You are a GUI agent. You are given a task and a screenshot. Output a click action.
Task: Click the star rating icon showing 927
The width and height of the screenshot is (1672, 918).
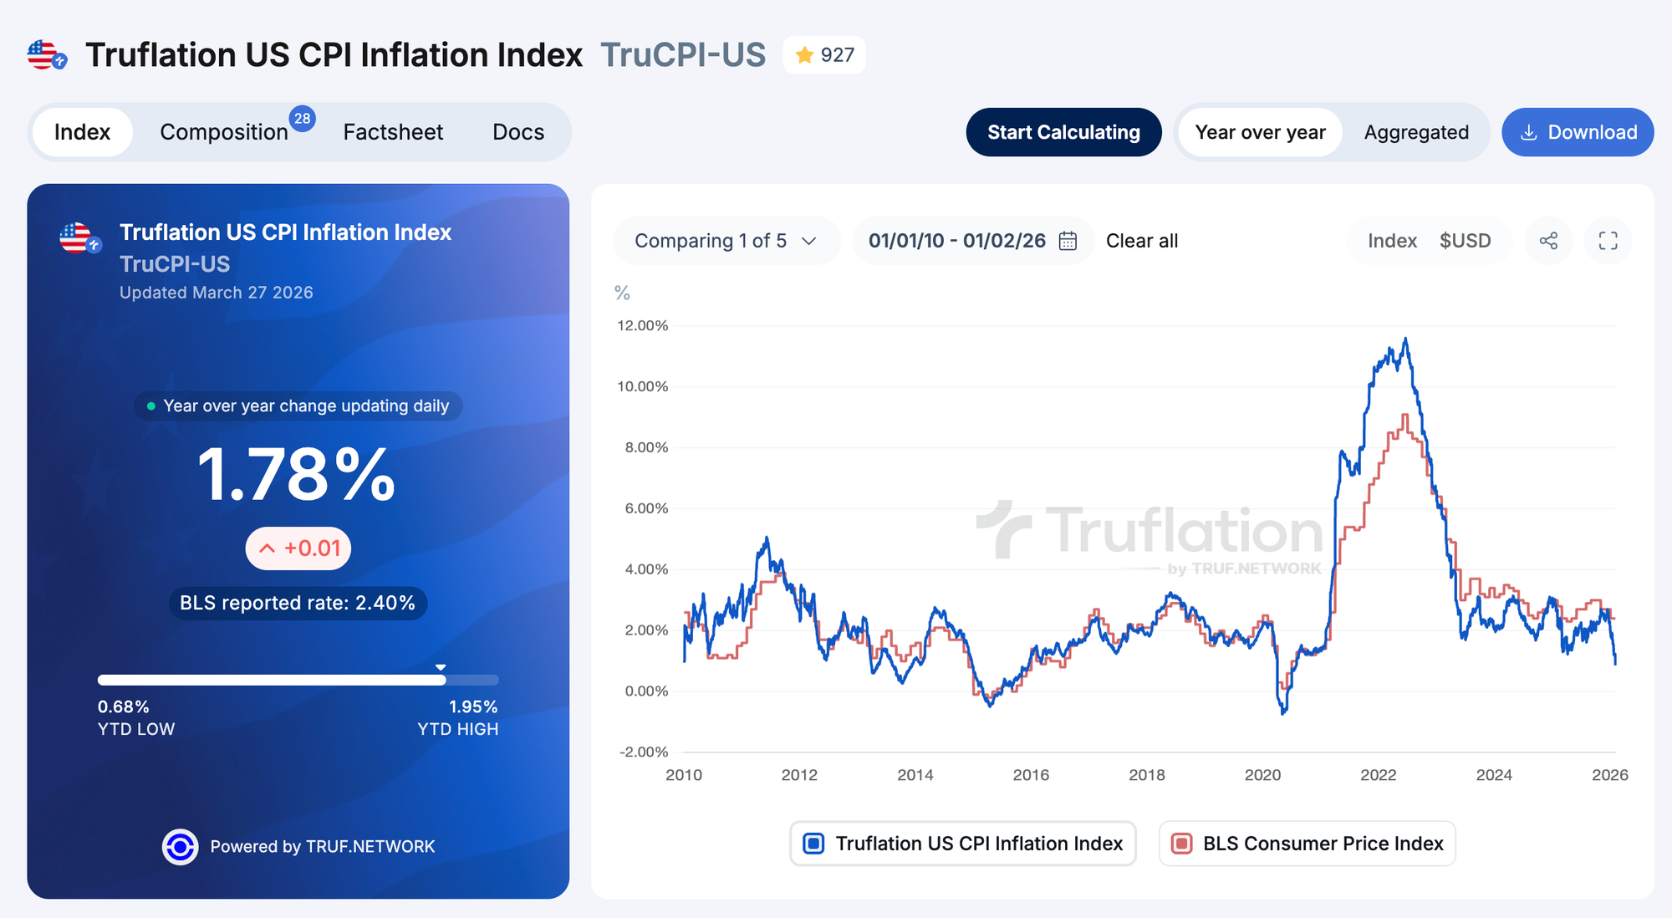804,55
